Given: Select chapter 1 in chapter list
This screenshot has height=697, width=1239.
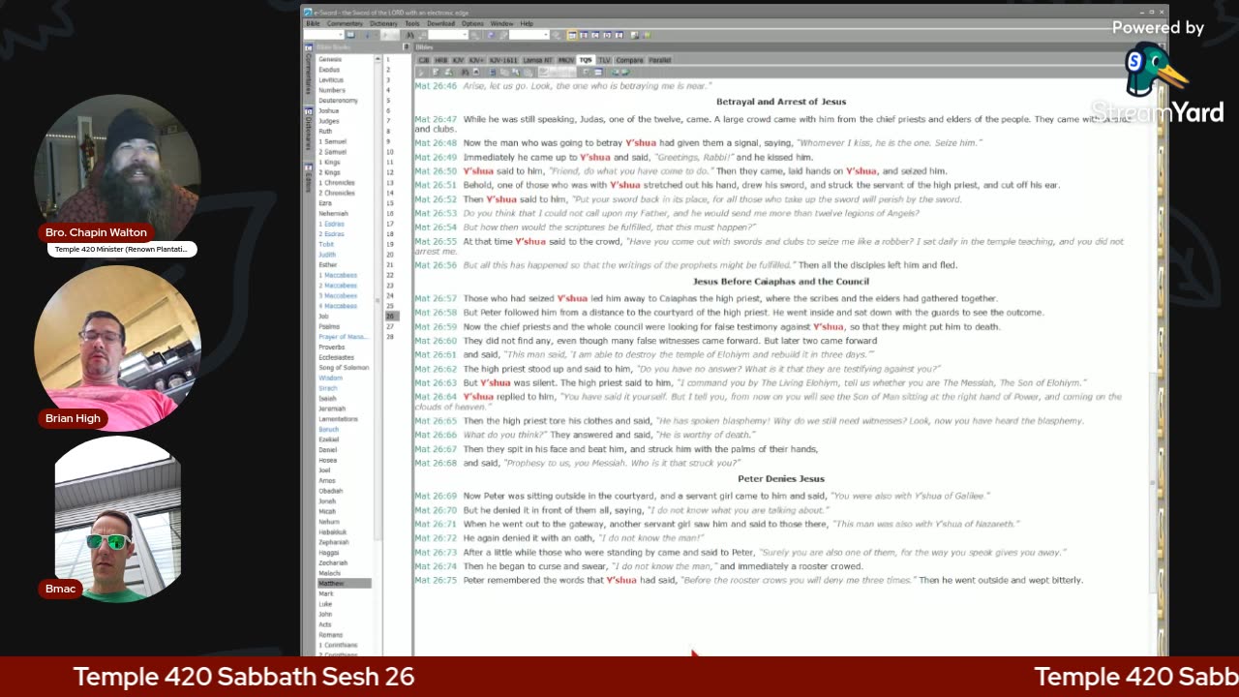Looking at the screenshot, I should pos(388,59).
